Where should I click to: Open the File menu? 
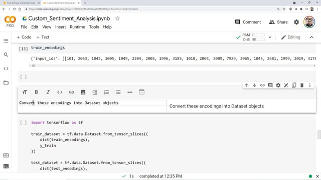[x=24, y=27]
